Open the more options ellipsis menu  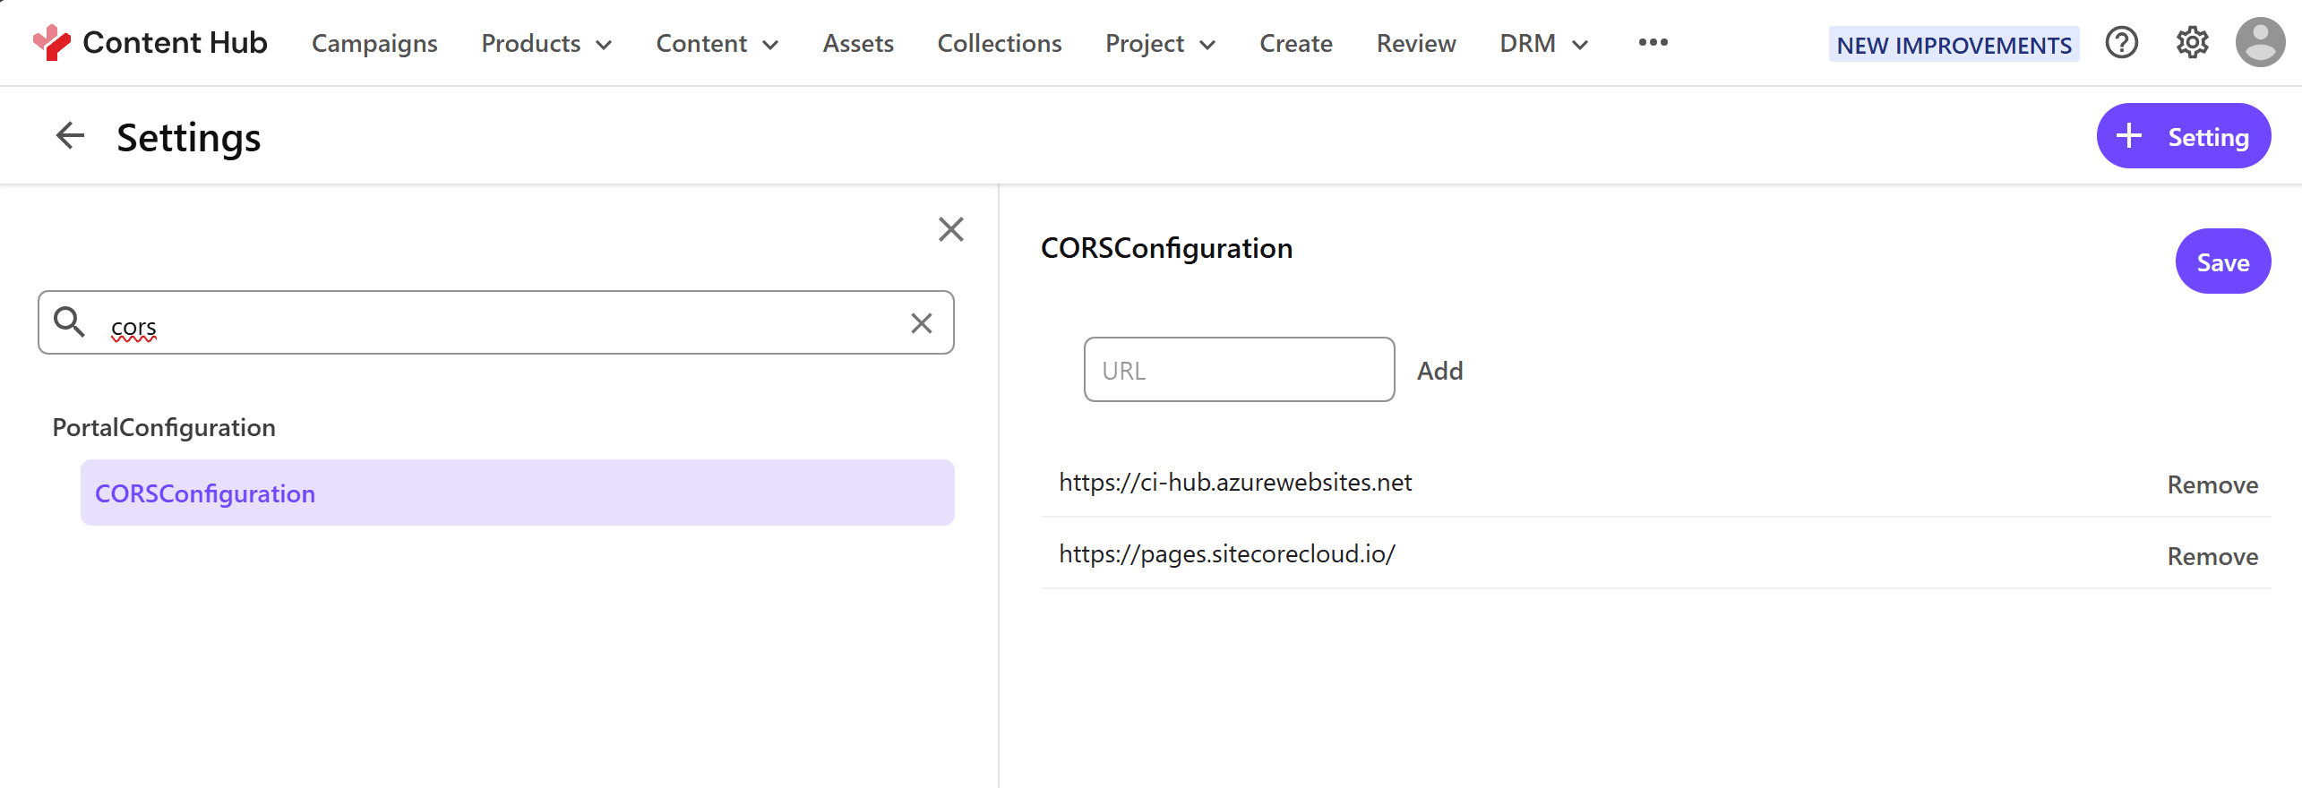point(1653,42)
